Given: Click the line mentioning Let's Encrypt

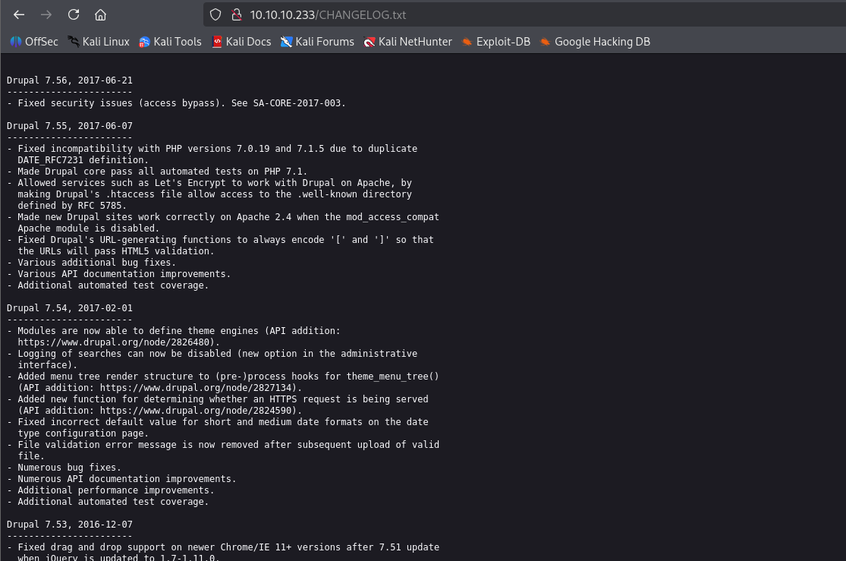Looking at the screenshot, I should coord(209,182).
